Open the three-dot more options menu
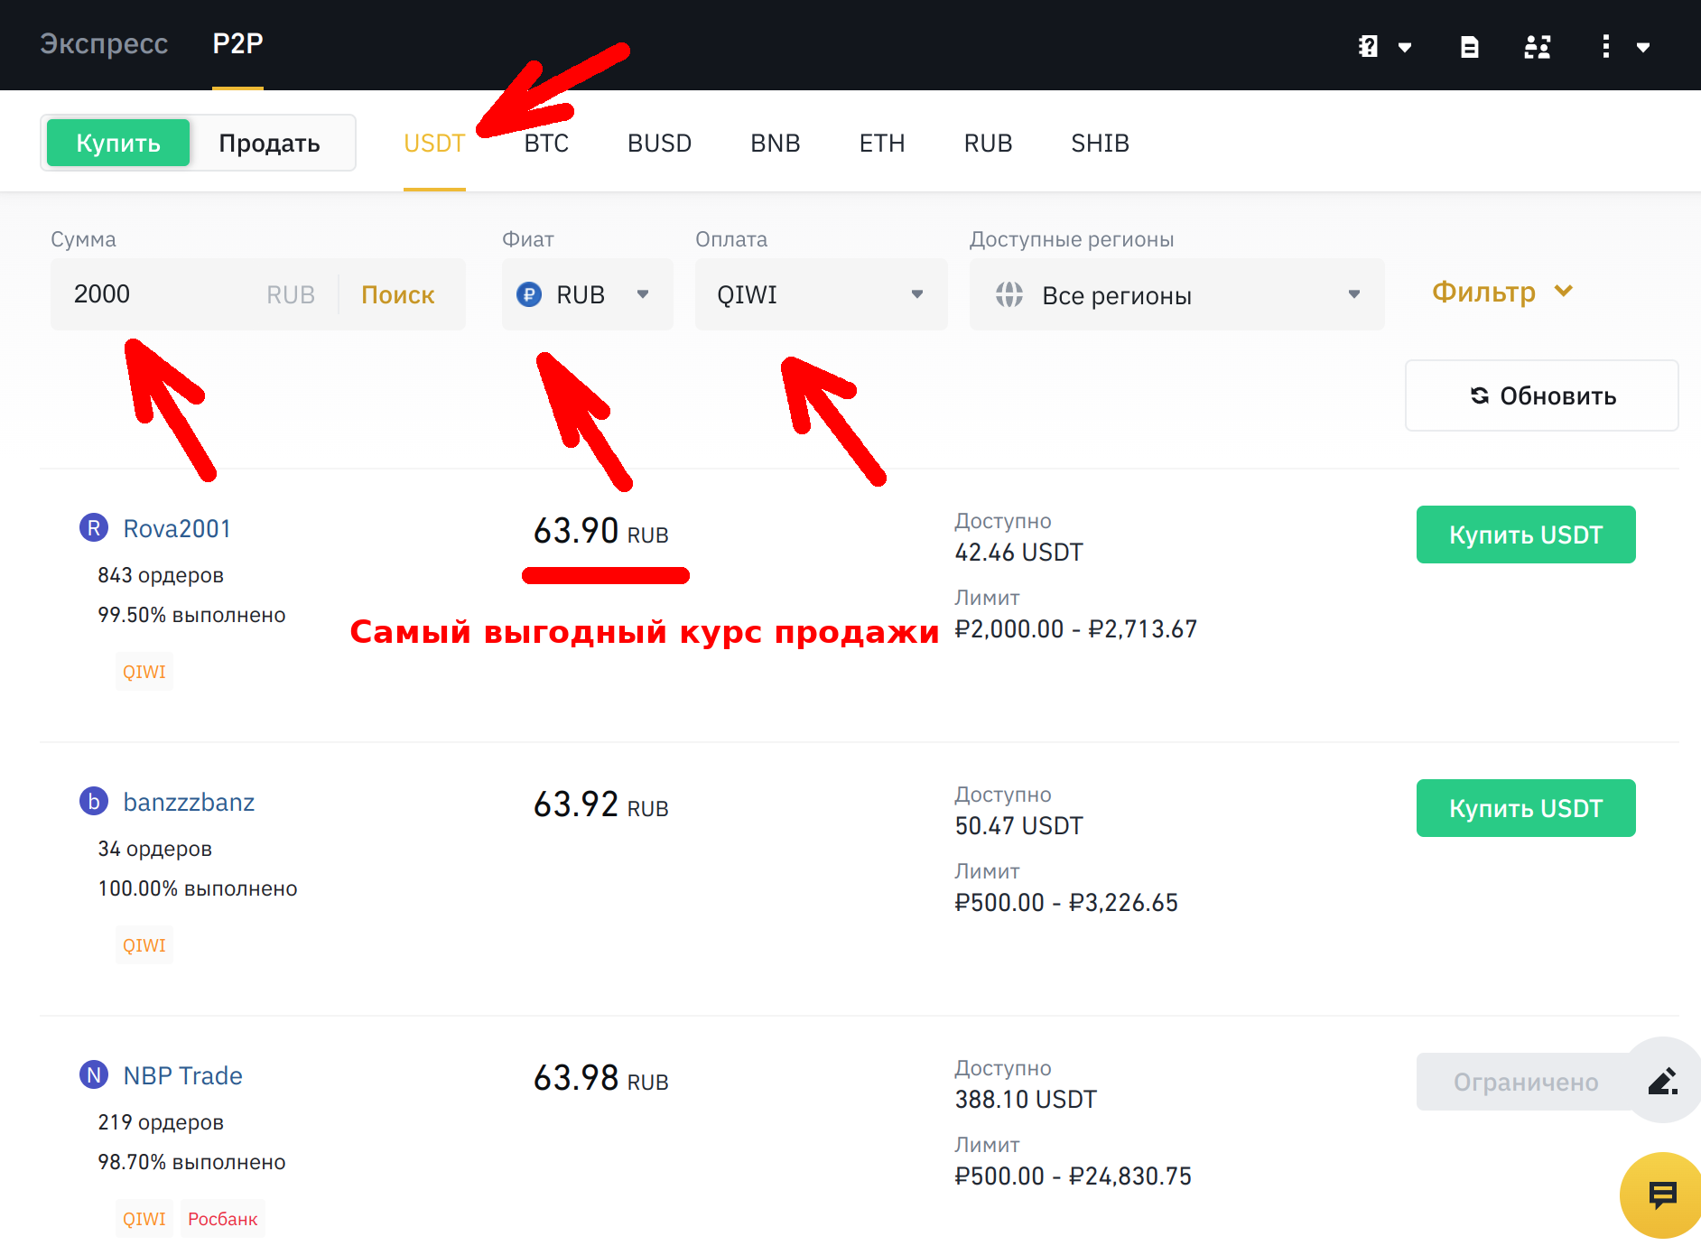 (1605, 47)
